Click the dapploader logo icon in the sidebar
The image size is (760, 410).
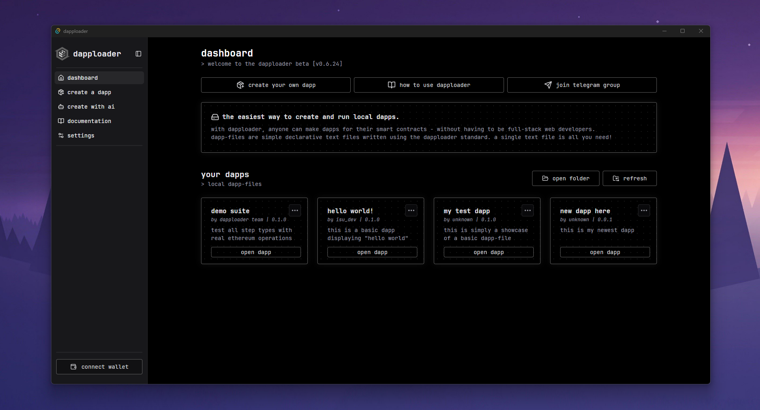pyautogui.click(x=62, y=54)
